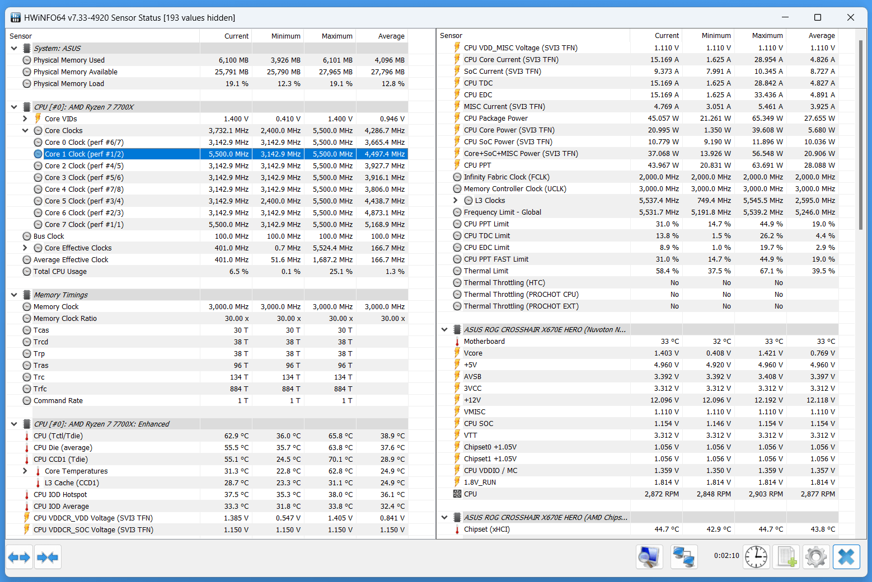Click the left pane Minimum column header

278,36
